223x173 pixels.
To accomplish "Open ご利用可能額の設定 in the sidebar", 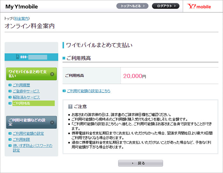I will pyautogui.click(x=28, y=133).
